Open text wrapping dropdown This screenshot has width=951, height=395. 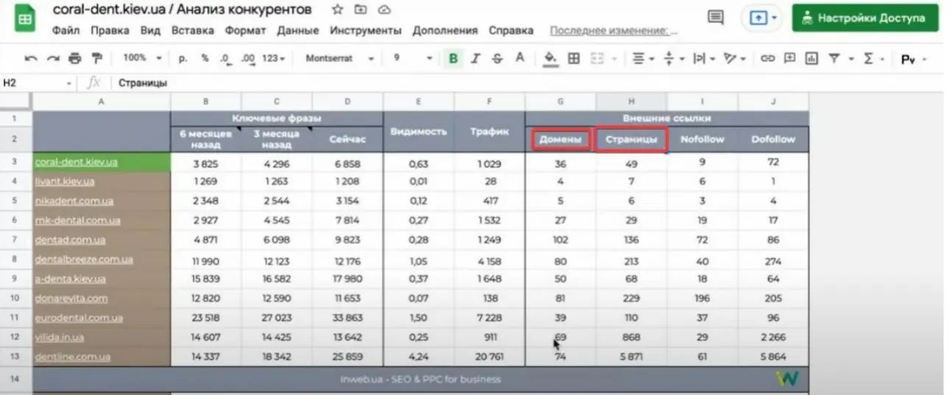pyautogui.click(x=703, y=58)
